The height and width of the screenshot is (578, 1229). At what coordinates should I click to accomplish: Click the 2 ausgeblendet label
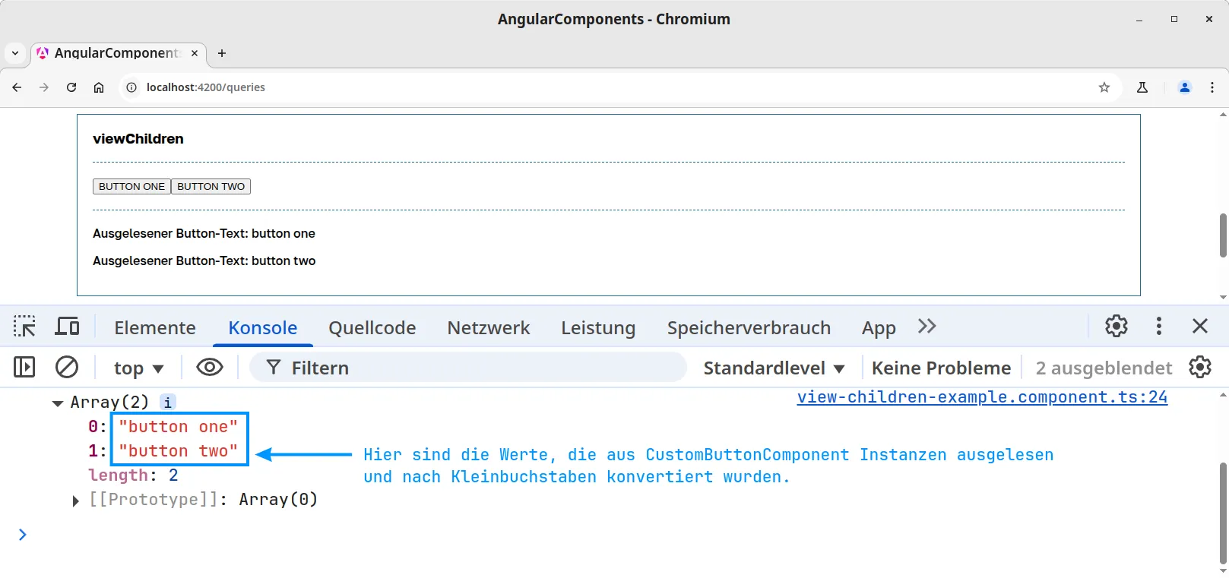(1104, 368)
